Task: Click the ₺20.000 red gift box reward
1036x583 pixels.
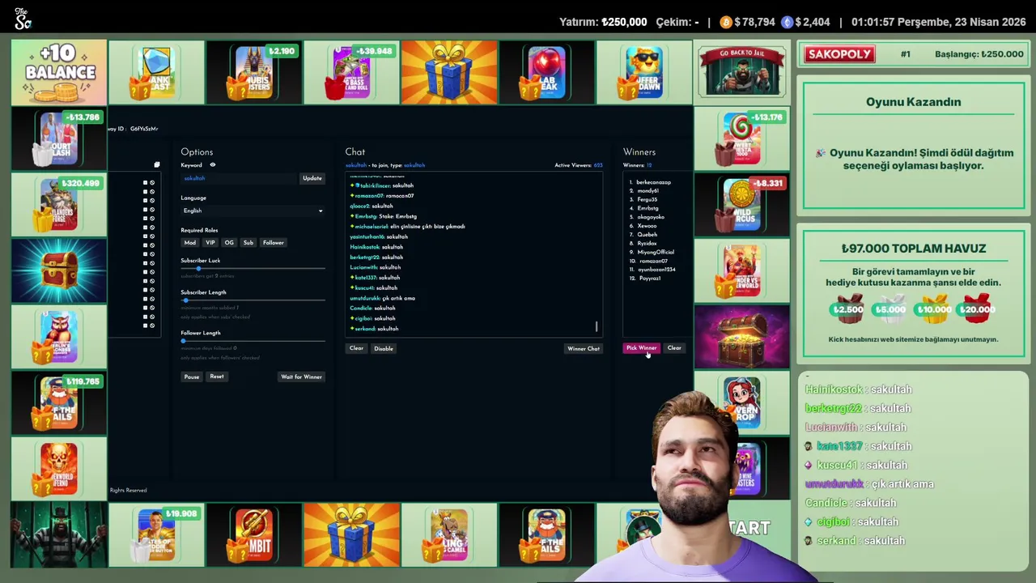Action: coord(974,309)
